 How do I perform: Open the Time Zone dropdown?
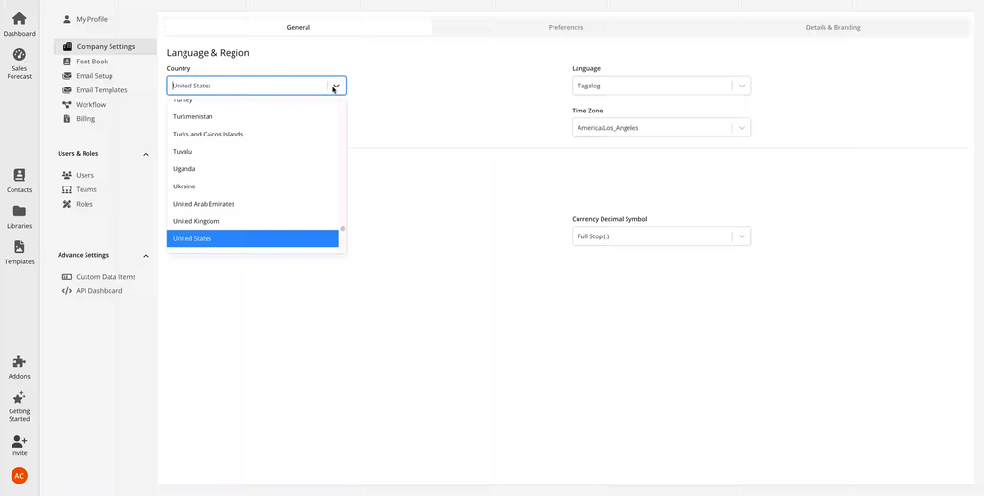(661, 128)
